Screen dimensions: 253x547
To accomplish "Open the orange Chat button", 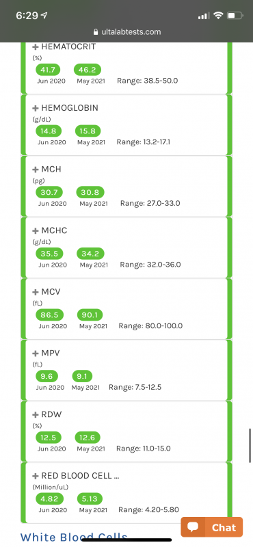I will (x=211, y=527).
